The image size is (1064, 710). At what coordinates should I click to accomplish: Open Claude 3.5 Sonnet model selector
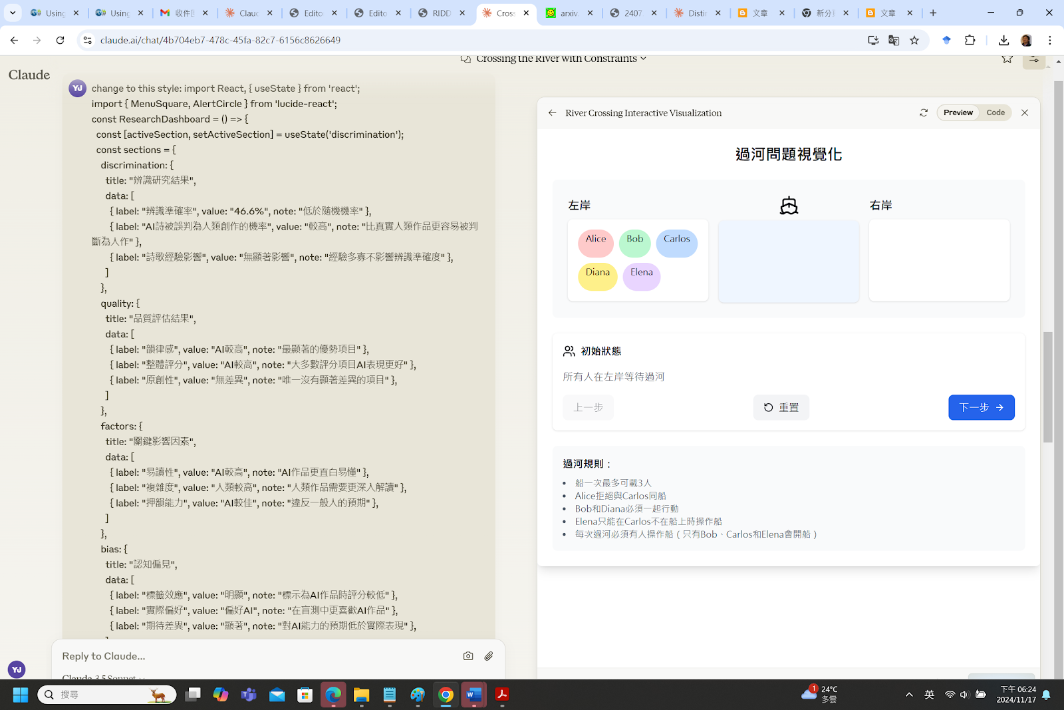click(103, 677)
